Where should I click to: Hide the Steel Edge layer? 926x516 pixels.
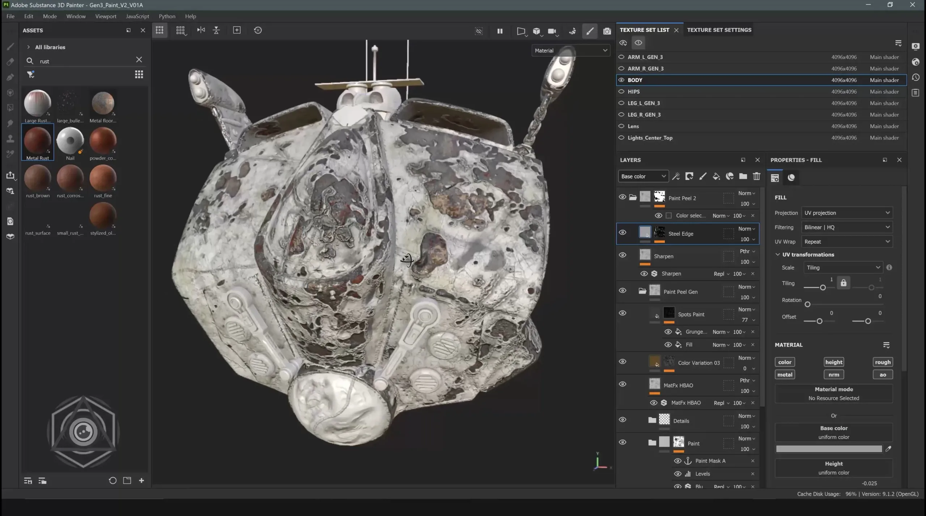pyautogui.click(x=622, y=232)
